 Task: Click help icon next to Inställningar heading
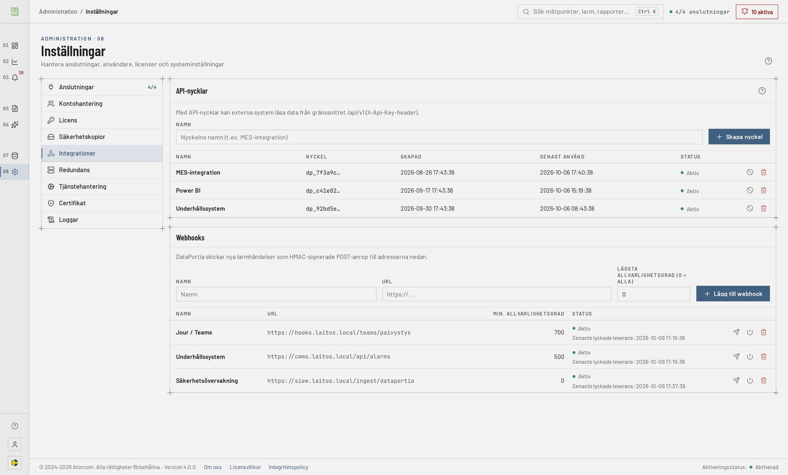768,61
